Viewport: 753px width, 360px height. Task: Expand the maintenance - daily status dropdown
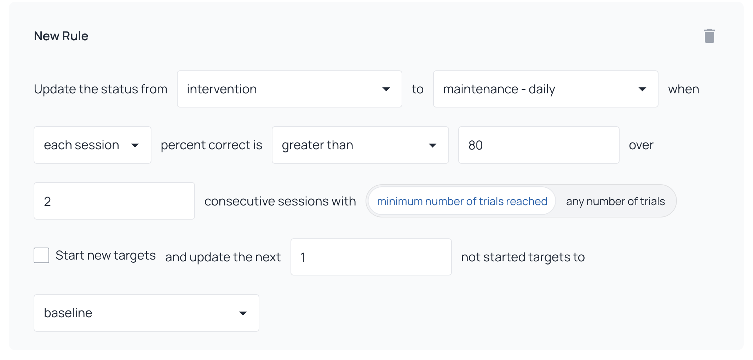coord(546,89)
